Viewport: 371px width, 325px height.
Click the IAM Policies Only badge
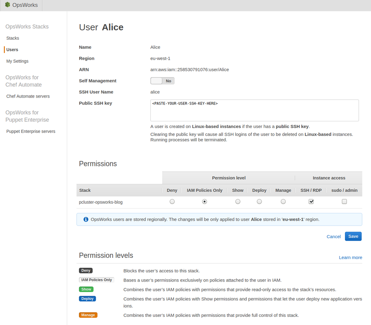click(x=96, y=280)
